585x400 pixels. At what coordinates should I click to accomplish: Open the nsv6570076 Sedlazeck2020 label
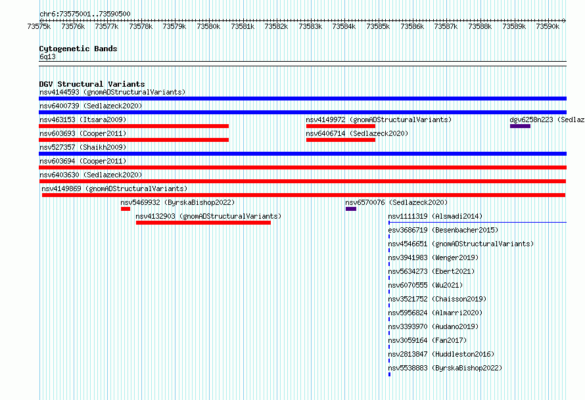396,202
